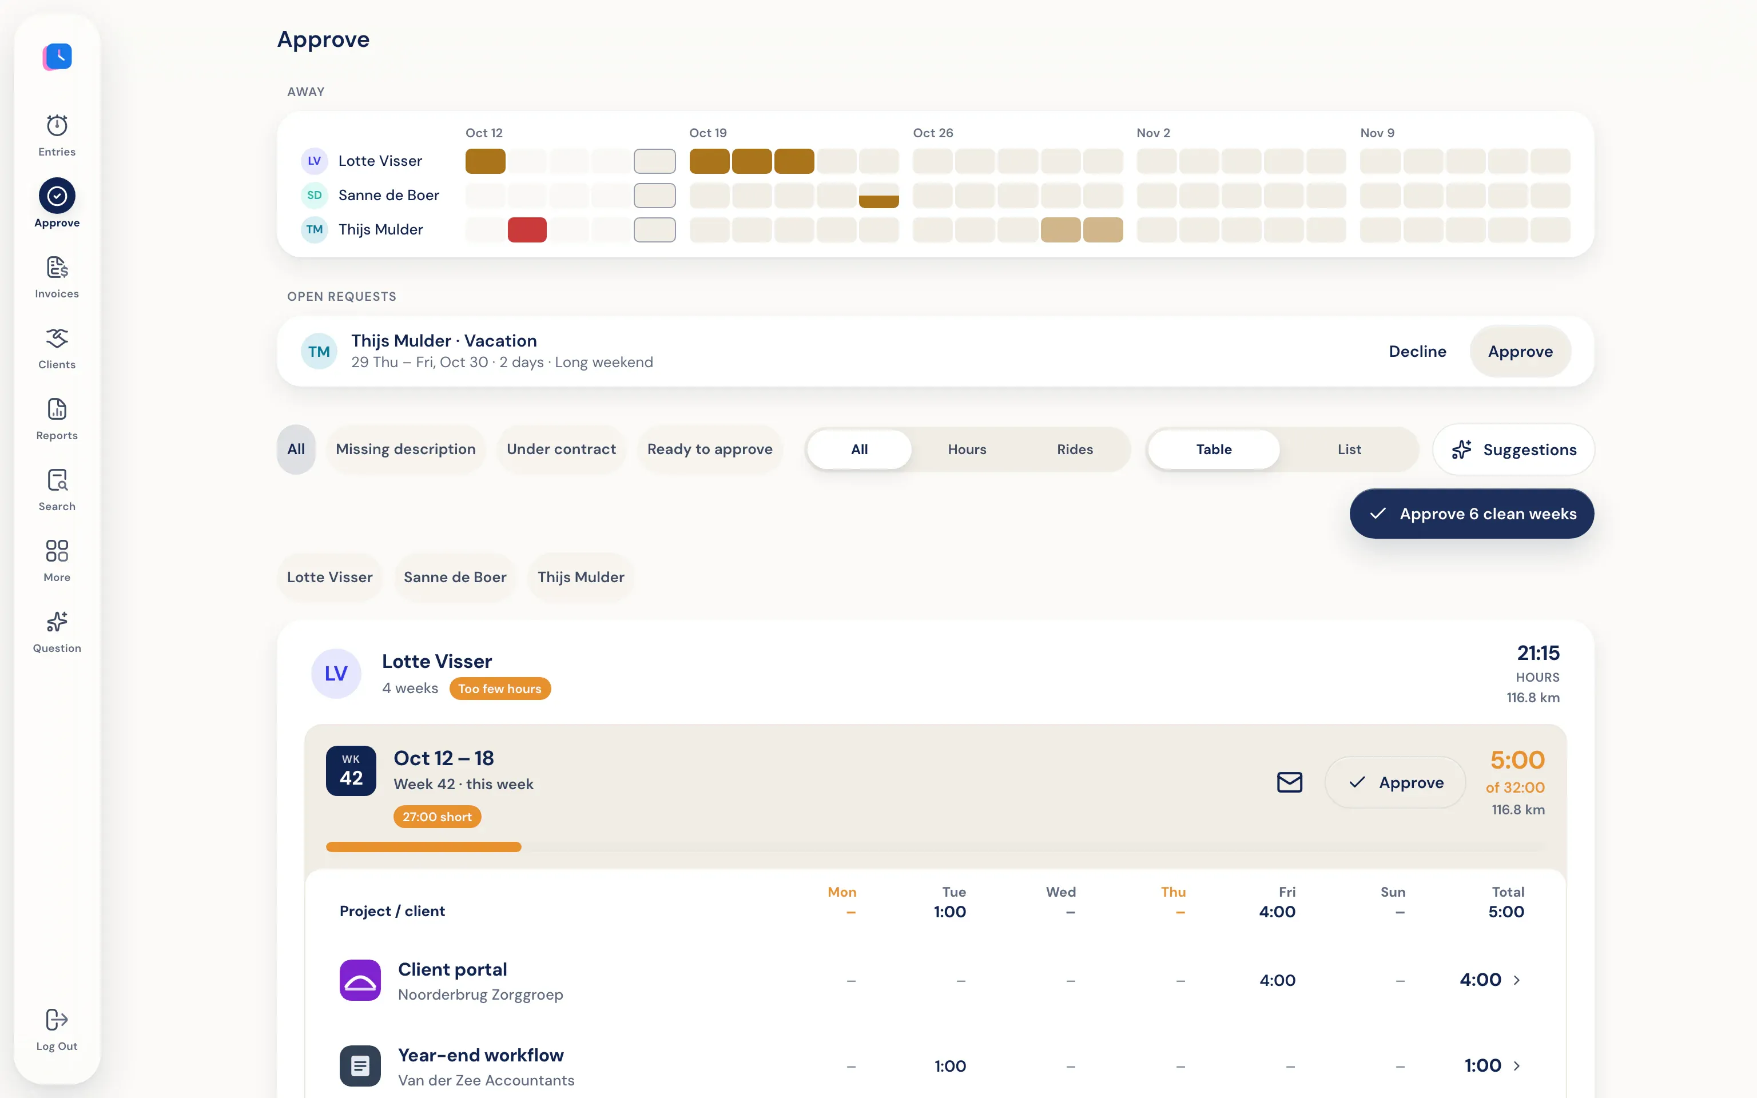Viewport: 1757px width, 1098px height.
Task: Click the Client portal project icon
Action: (360, 980)
